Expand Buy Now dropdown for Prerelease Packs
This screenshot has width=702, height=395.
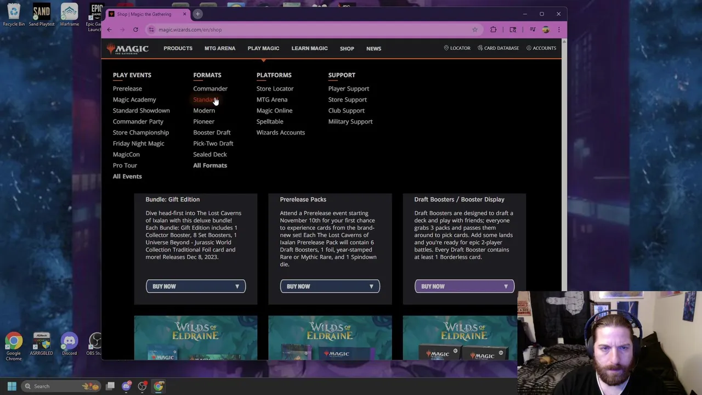(x=330, y=286)
